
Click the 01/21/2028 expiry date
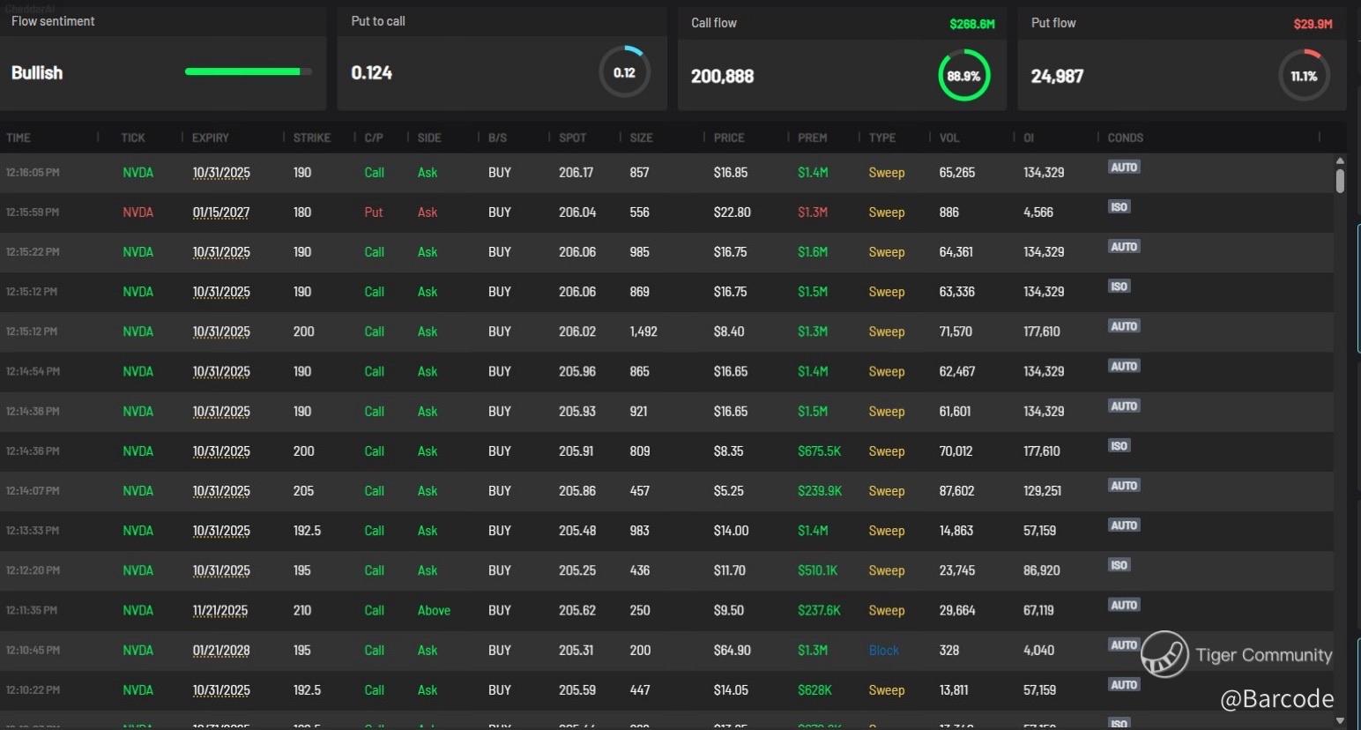point(221,651)
